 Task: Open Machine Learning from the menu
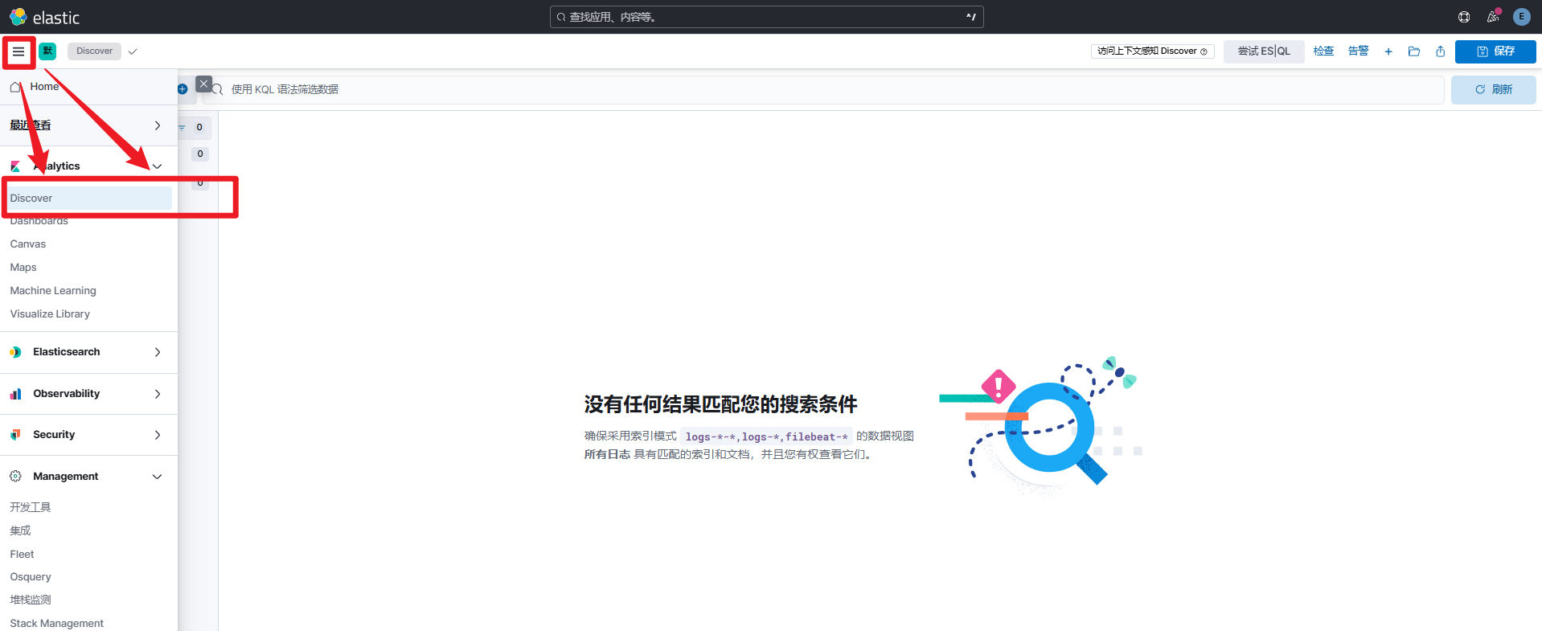(53, 291)
